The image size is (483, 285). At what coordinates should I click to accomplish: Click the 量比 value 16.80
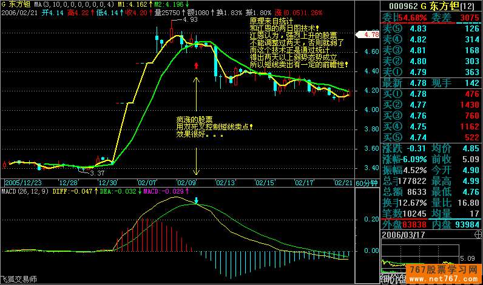(x=469, y=203)
